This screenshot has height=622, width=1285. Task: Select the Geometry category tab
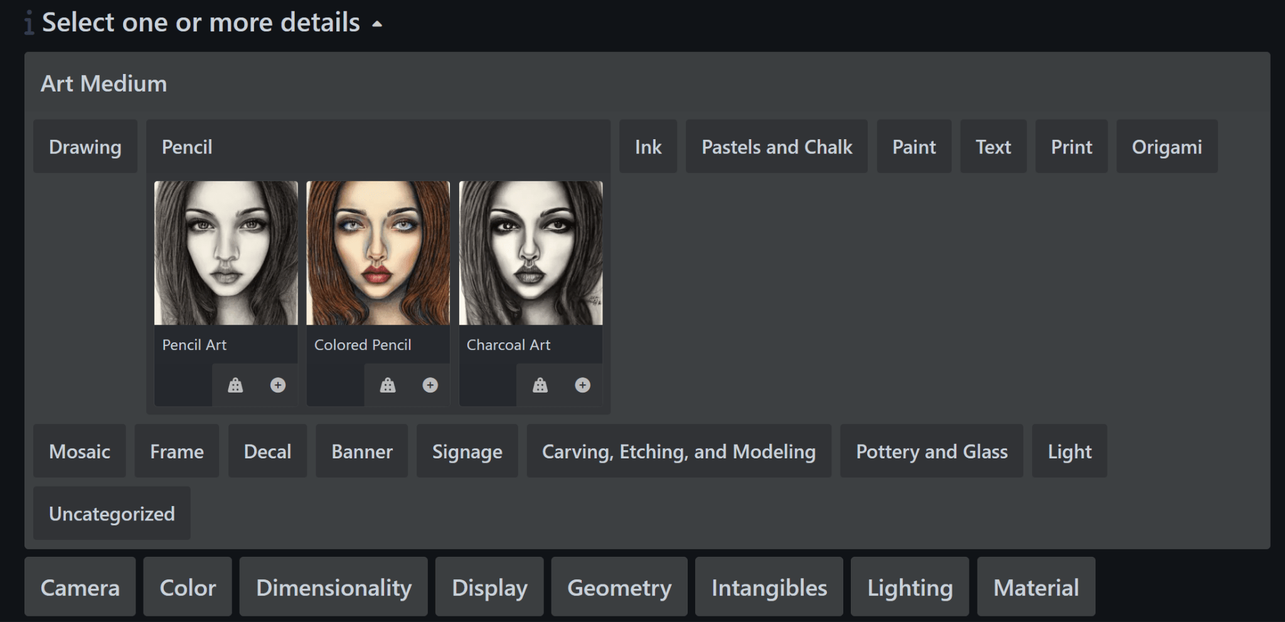(x=619, y=588)
